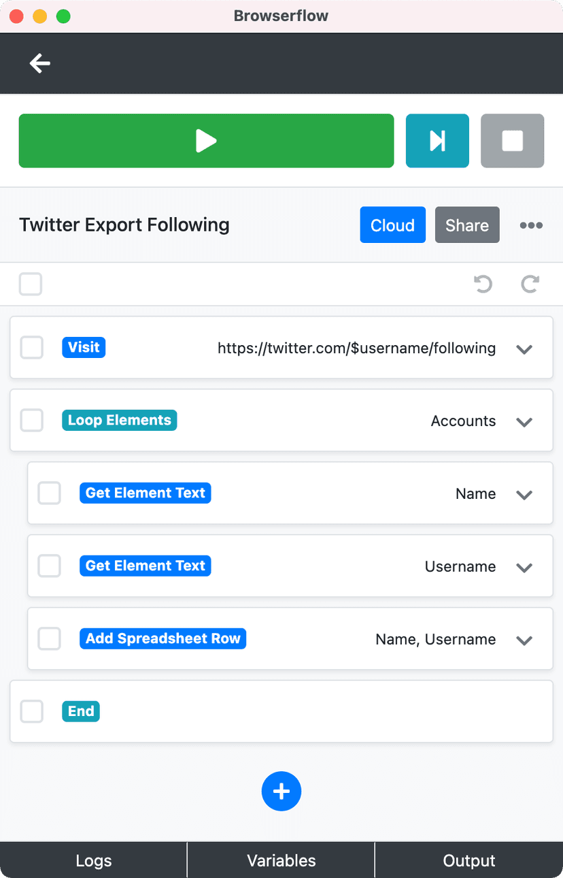Add a new step with plus icon

[281, 792]
